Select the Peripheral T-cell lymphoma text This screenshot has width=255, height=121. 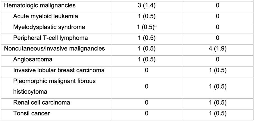[50, 38]
